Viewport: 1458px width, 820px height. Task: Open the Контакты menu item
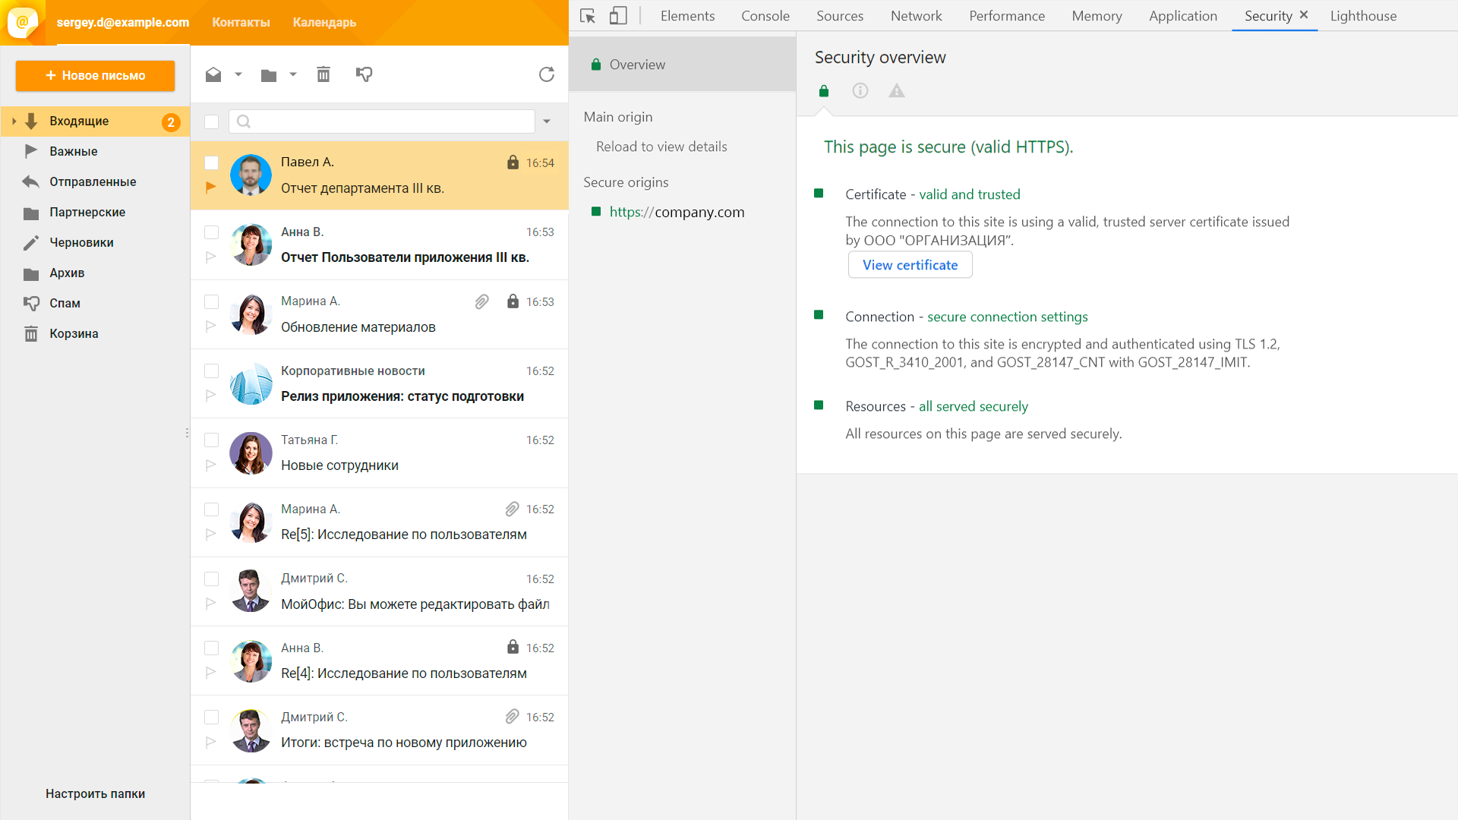pyautogui.click(x=240, y=22)
